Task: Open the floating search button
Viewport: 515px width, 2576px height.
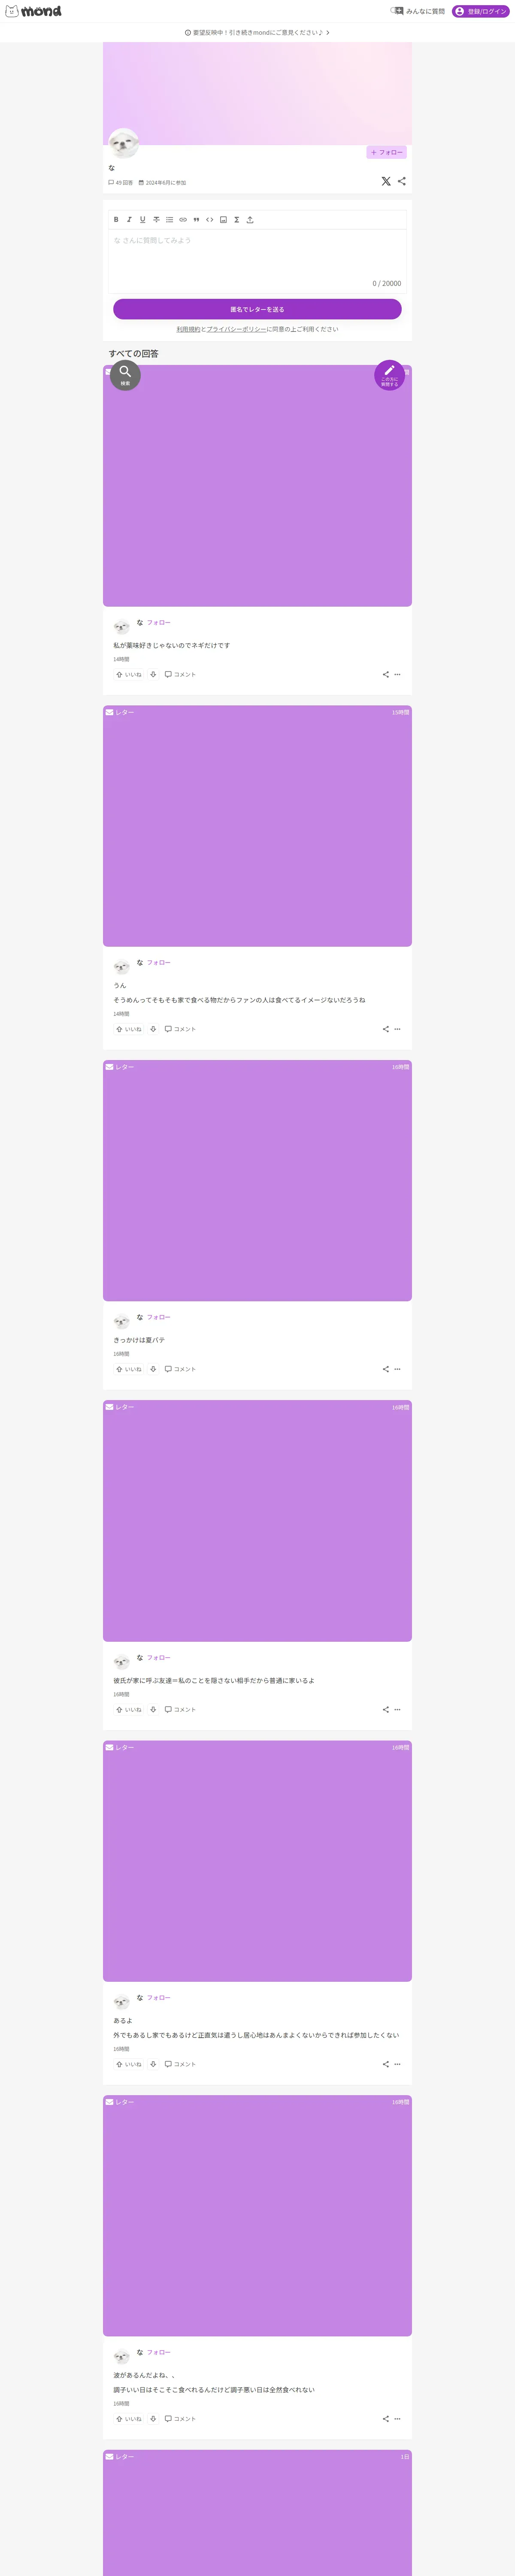Action: click(125, 375)
